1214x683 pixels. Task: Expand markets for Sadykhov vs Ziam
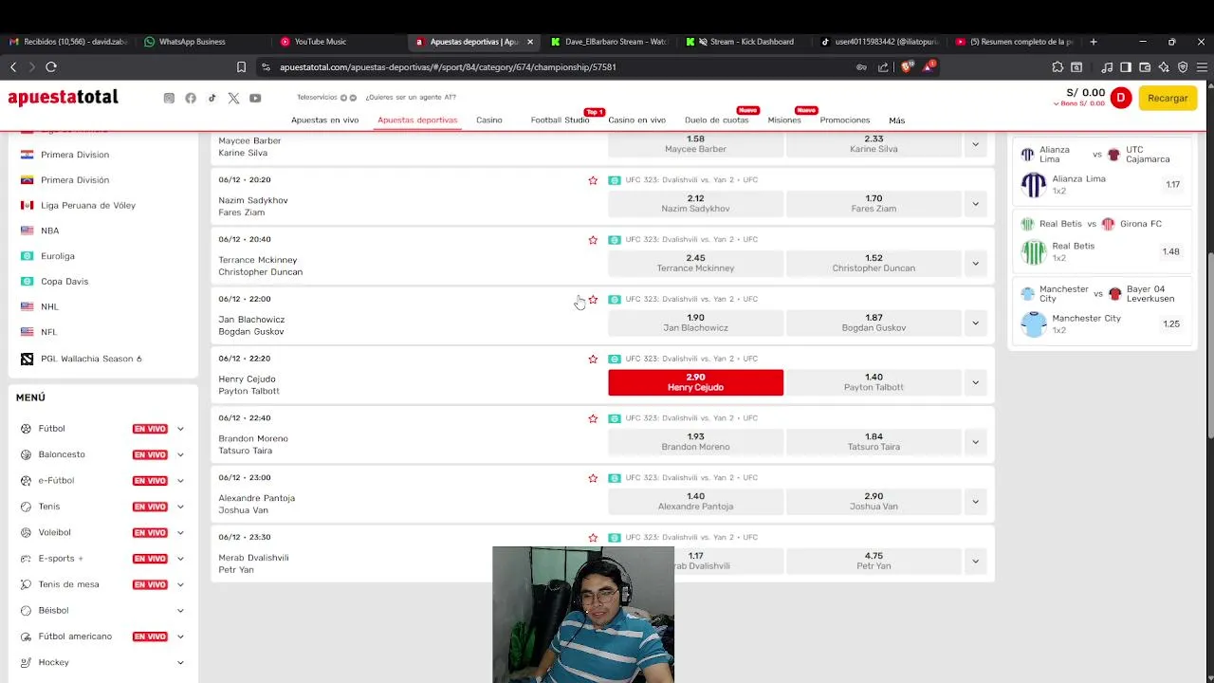point(975,204)
